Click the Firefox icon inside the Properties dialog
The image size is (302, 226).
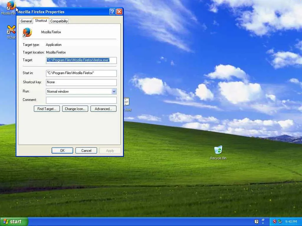point(27,32)
